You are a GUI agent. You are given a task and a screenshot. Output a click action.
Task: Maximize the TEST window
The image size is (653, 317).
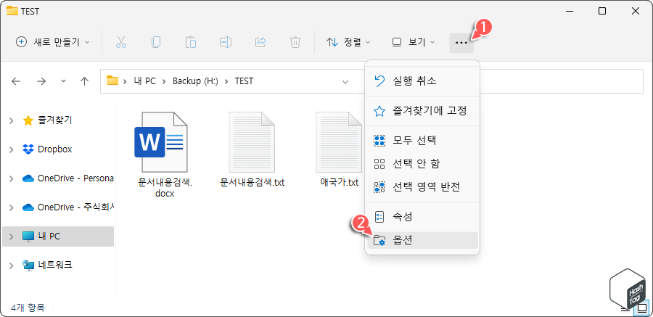pos(601,12)
